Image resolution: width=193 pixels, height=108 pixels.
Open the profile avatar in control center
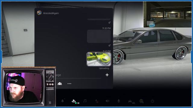(141, 101)
